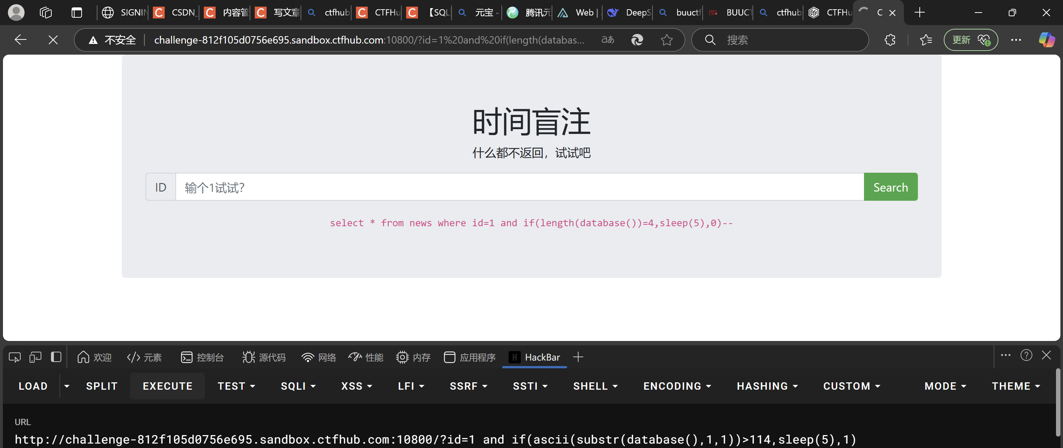Open DevTools inspect element picker icon
This screenshot has height=448, width=1063.
tap(14, 357)
